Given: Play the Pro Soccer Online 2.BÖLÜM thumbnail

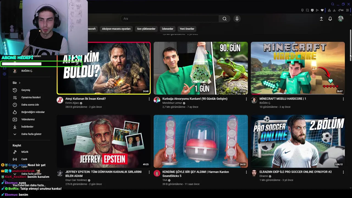Looking at the screenshot, I should (x=298, y=141).
